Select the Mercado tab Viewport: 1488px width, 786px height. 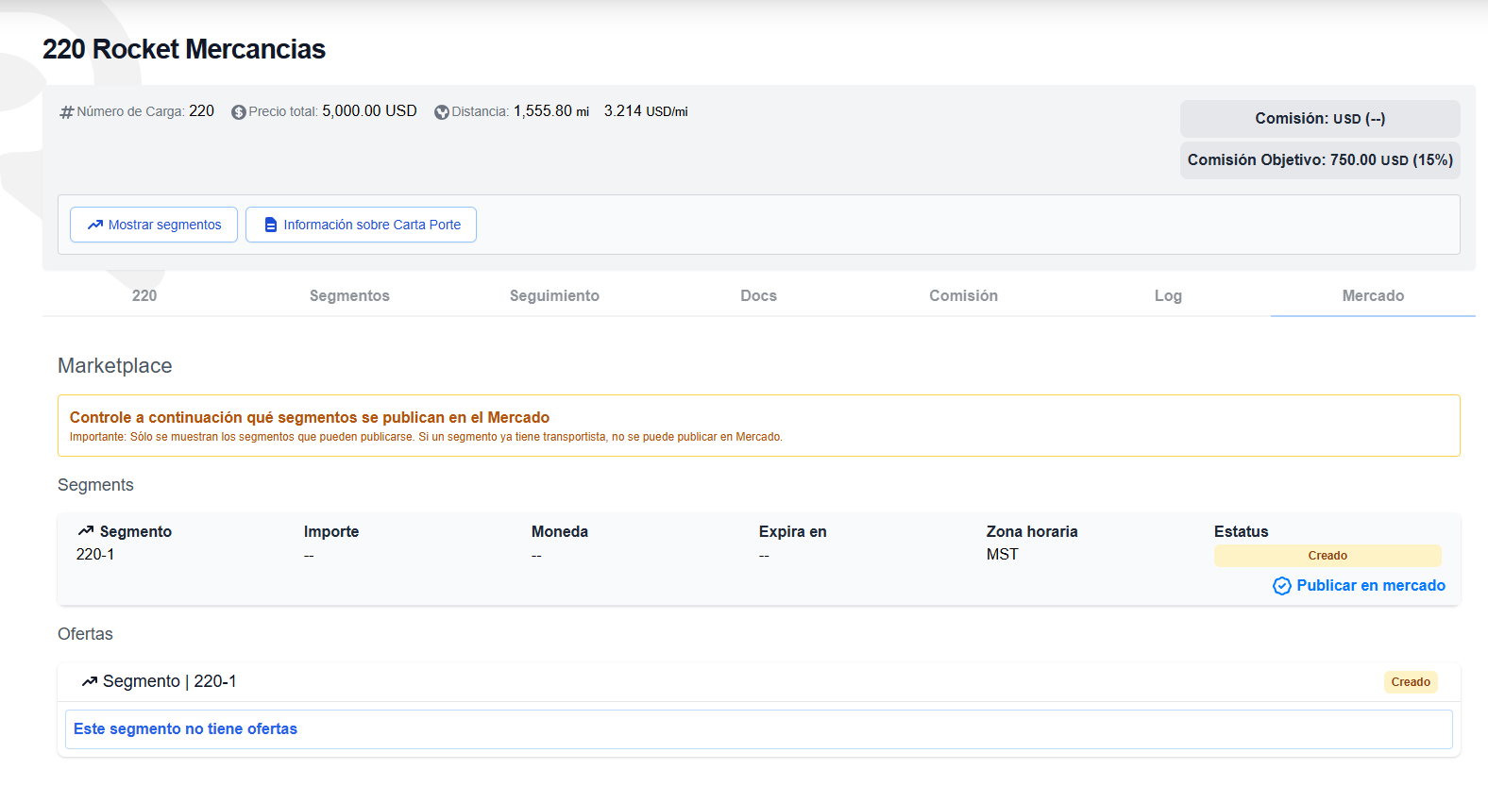1373,295
